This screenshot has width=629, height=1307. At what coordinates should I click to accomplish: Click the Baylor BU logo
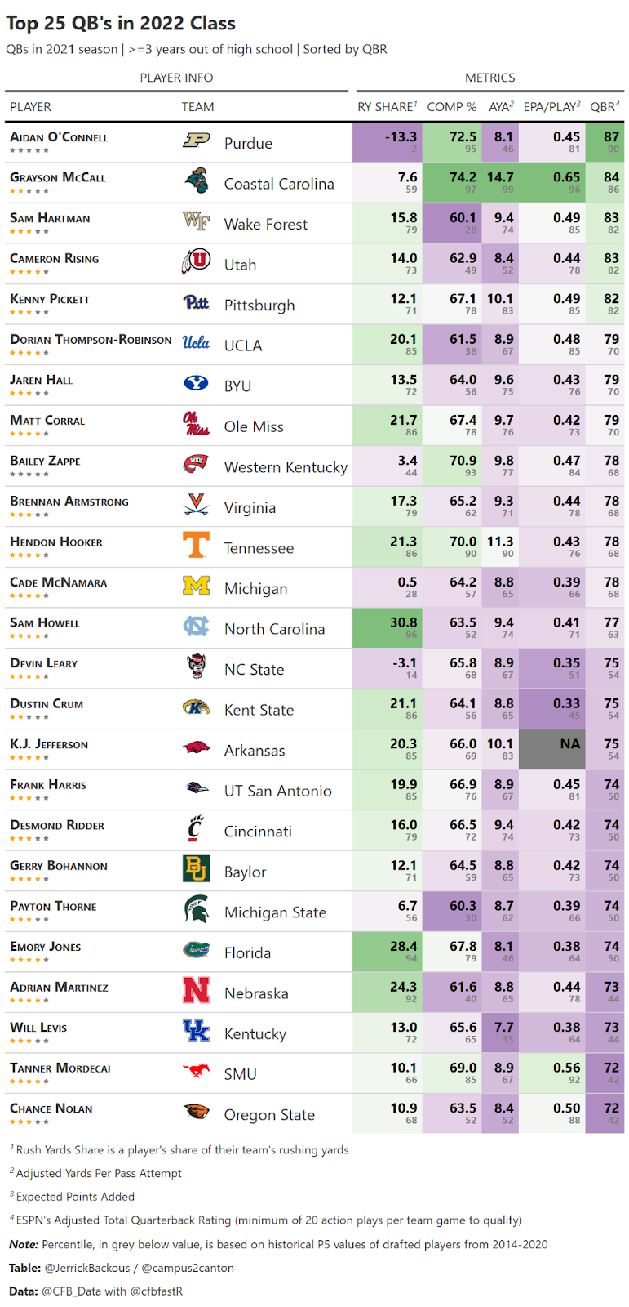coord(196,868)
